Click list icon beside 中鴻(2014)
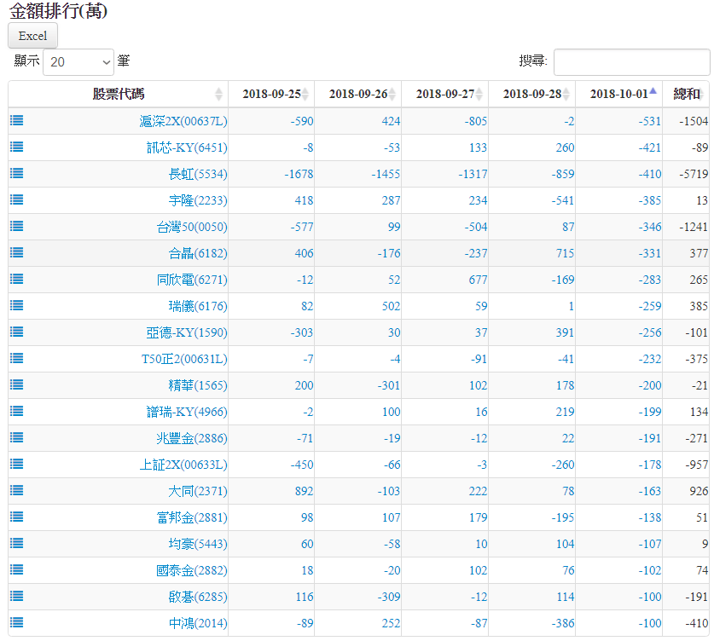This screenshot has height=641, width=714. 16,622
